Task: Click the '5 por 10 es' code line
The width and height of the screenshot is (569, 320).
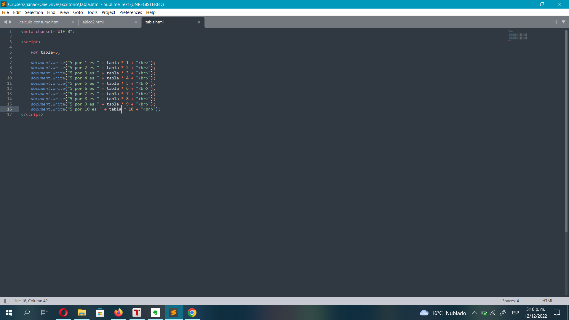Action: point(95,109)
